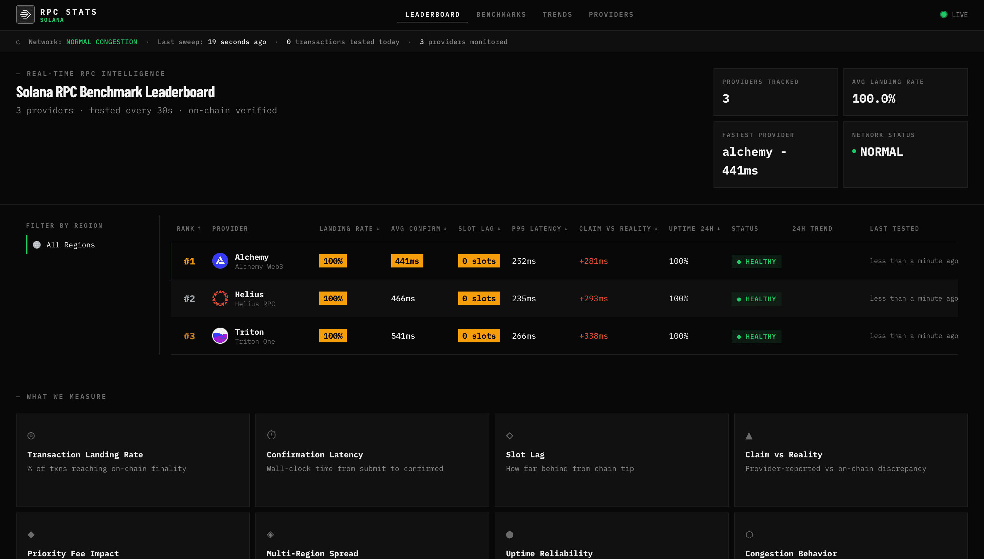Click Triton's 0 slots badge
This screenshot has width=984, height=559.
[479, 336]
